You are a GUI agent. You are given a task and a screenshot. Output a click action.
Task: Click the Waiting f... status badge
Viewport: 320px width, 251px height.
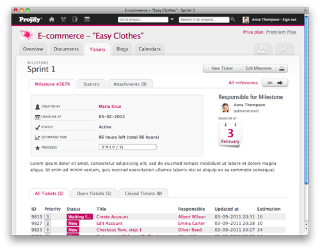[x=79, y=217]
